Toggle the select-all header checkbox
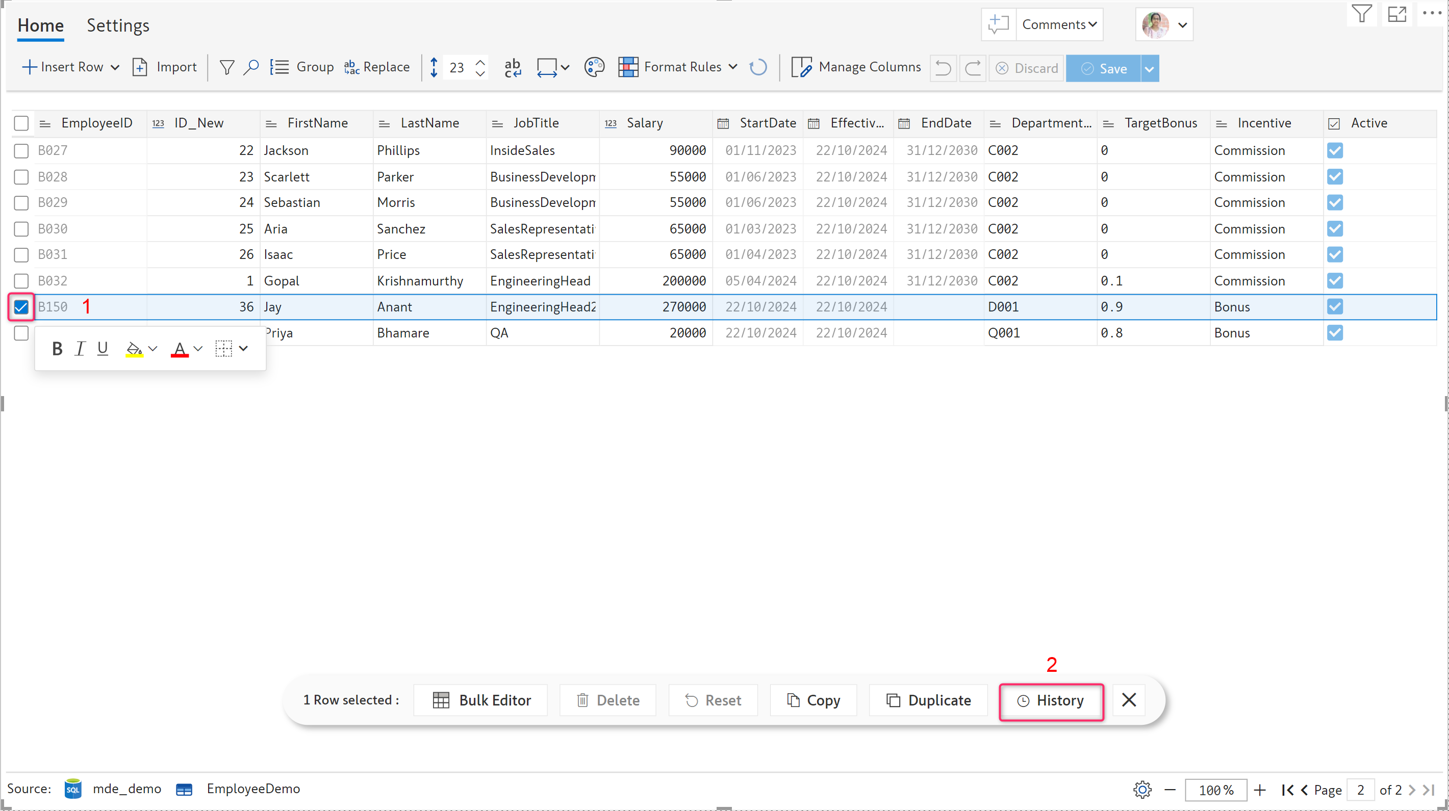This screenshot has width=1449, height=811. (21, 123)
